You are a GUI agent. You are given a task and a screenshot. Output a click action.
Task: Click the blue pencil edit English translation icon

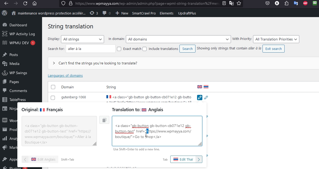(x=199, y=98)
